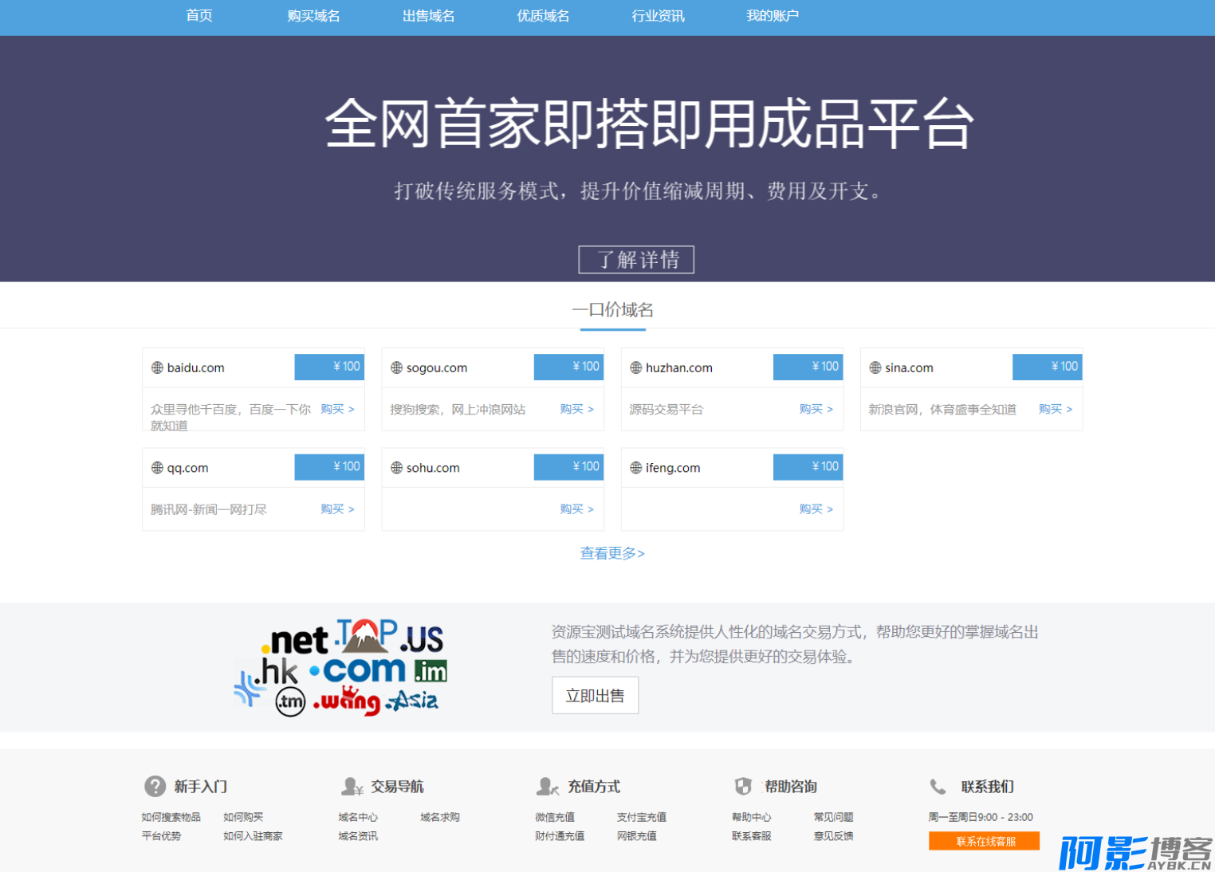
Task: Click the 查看更多> link
Action: coord(612,553)
